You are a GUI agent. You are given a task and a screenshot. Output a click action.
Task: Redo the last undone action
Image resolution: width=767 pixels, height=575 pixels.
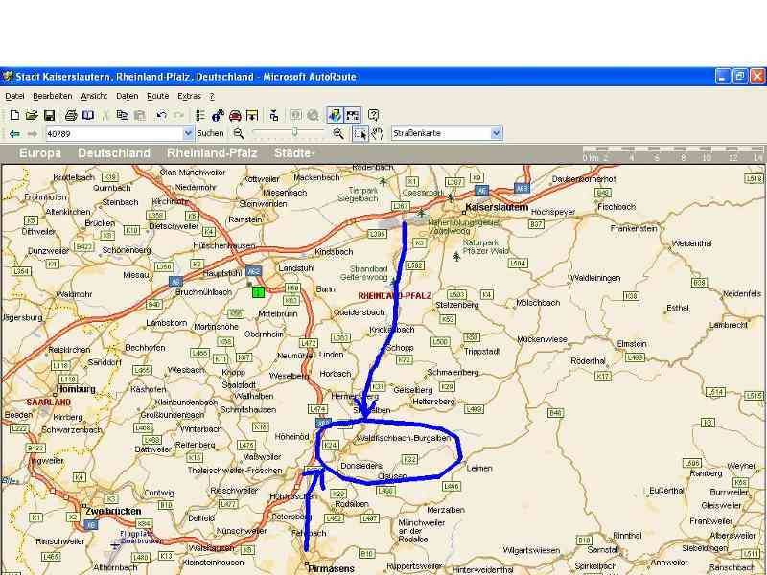pyautogui.click(x=178, y=115)
